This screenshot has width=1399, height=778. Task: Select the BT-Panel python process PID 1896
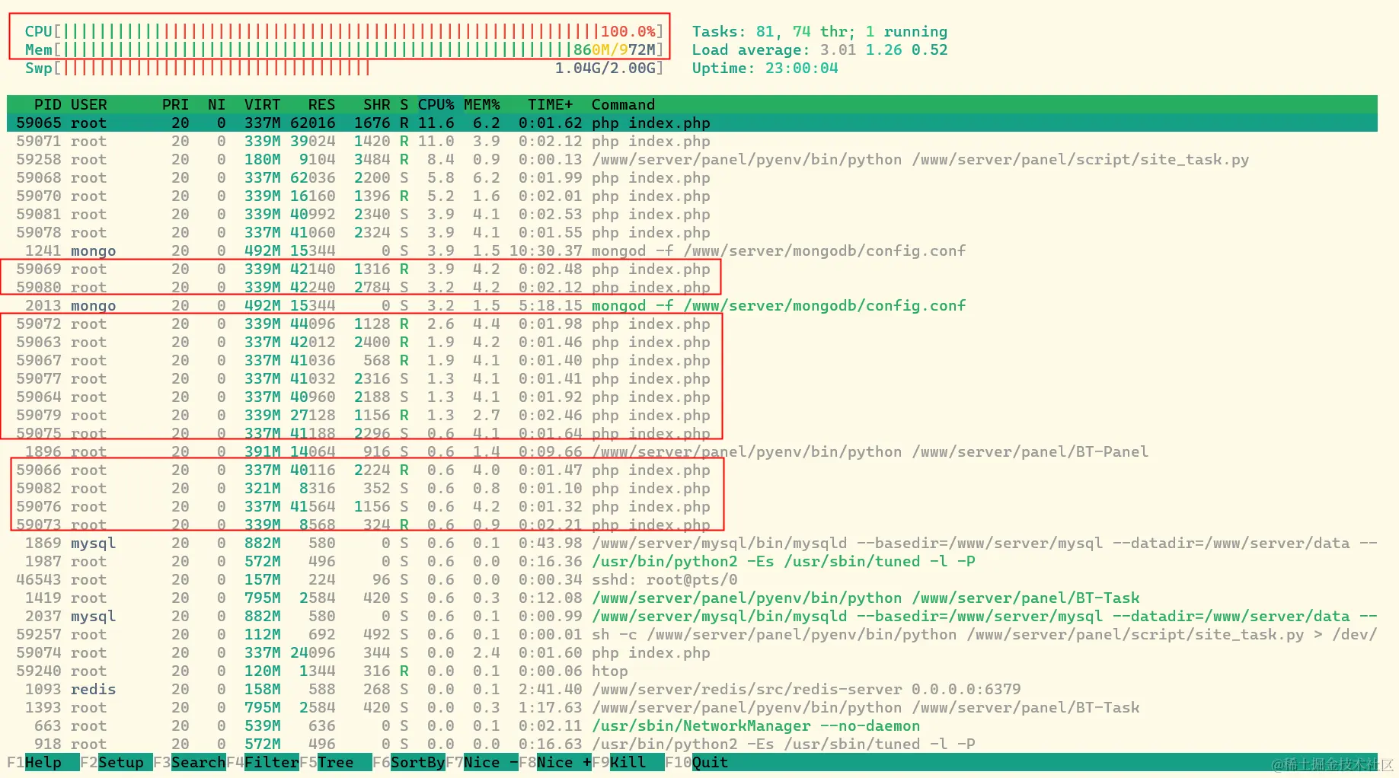[x=692, y=451]
